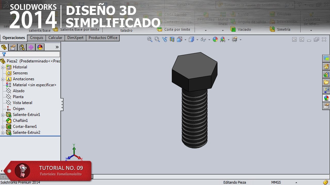This screenshot has height=185, width=330.
Task: Open the View Palette task pane
Action: [x=326, y=90]
